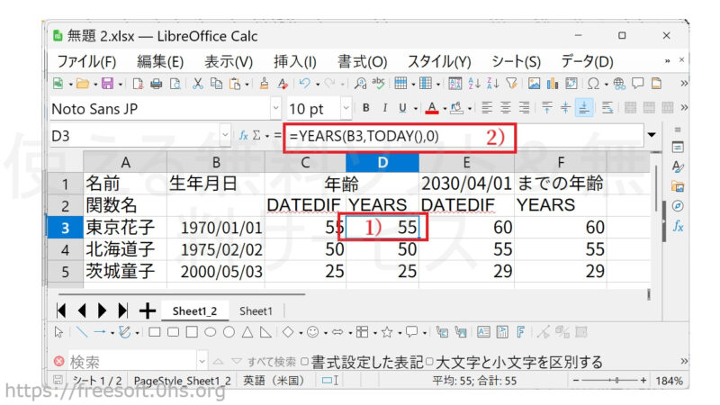Image resolution: width=720 pixels, height=405 pixels.
Task: Open Functions panel in right sidebar
Action: (678, 227)
